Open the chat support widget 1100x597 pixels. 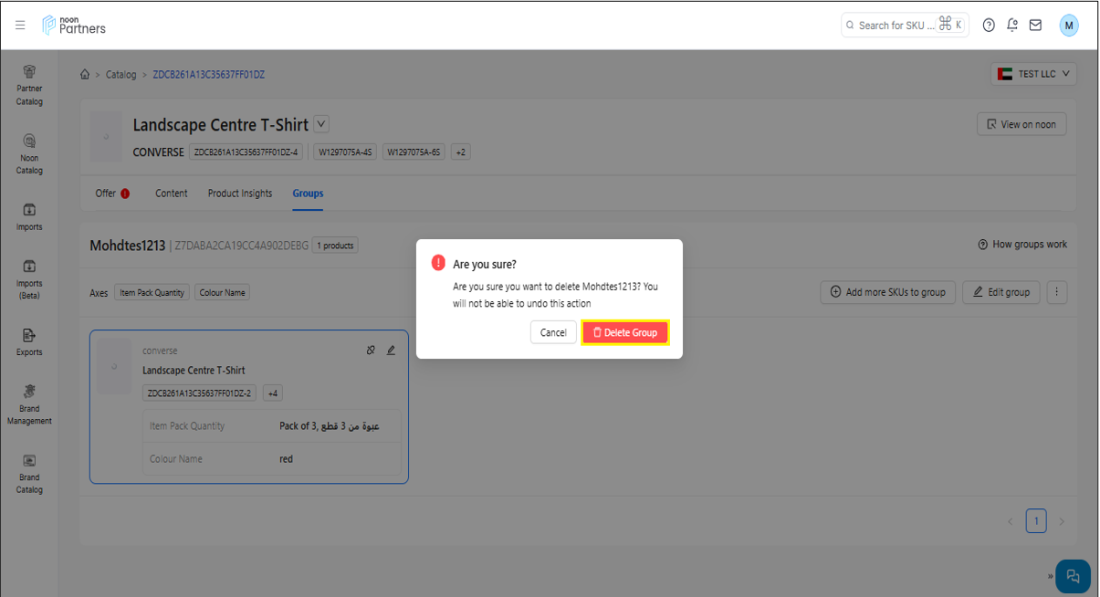click(1073, 576)
